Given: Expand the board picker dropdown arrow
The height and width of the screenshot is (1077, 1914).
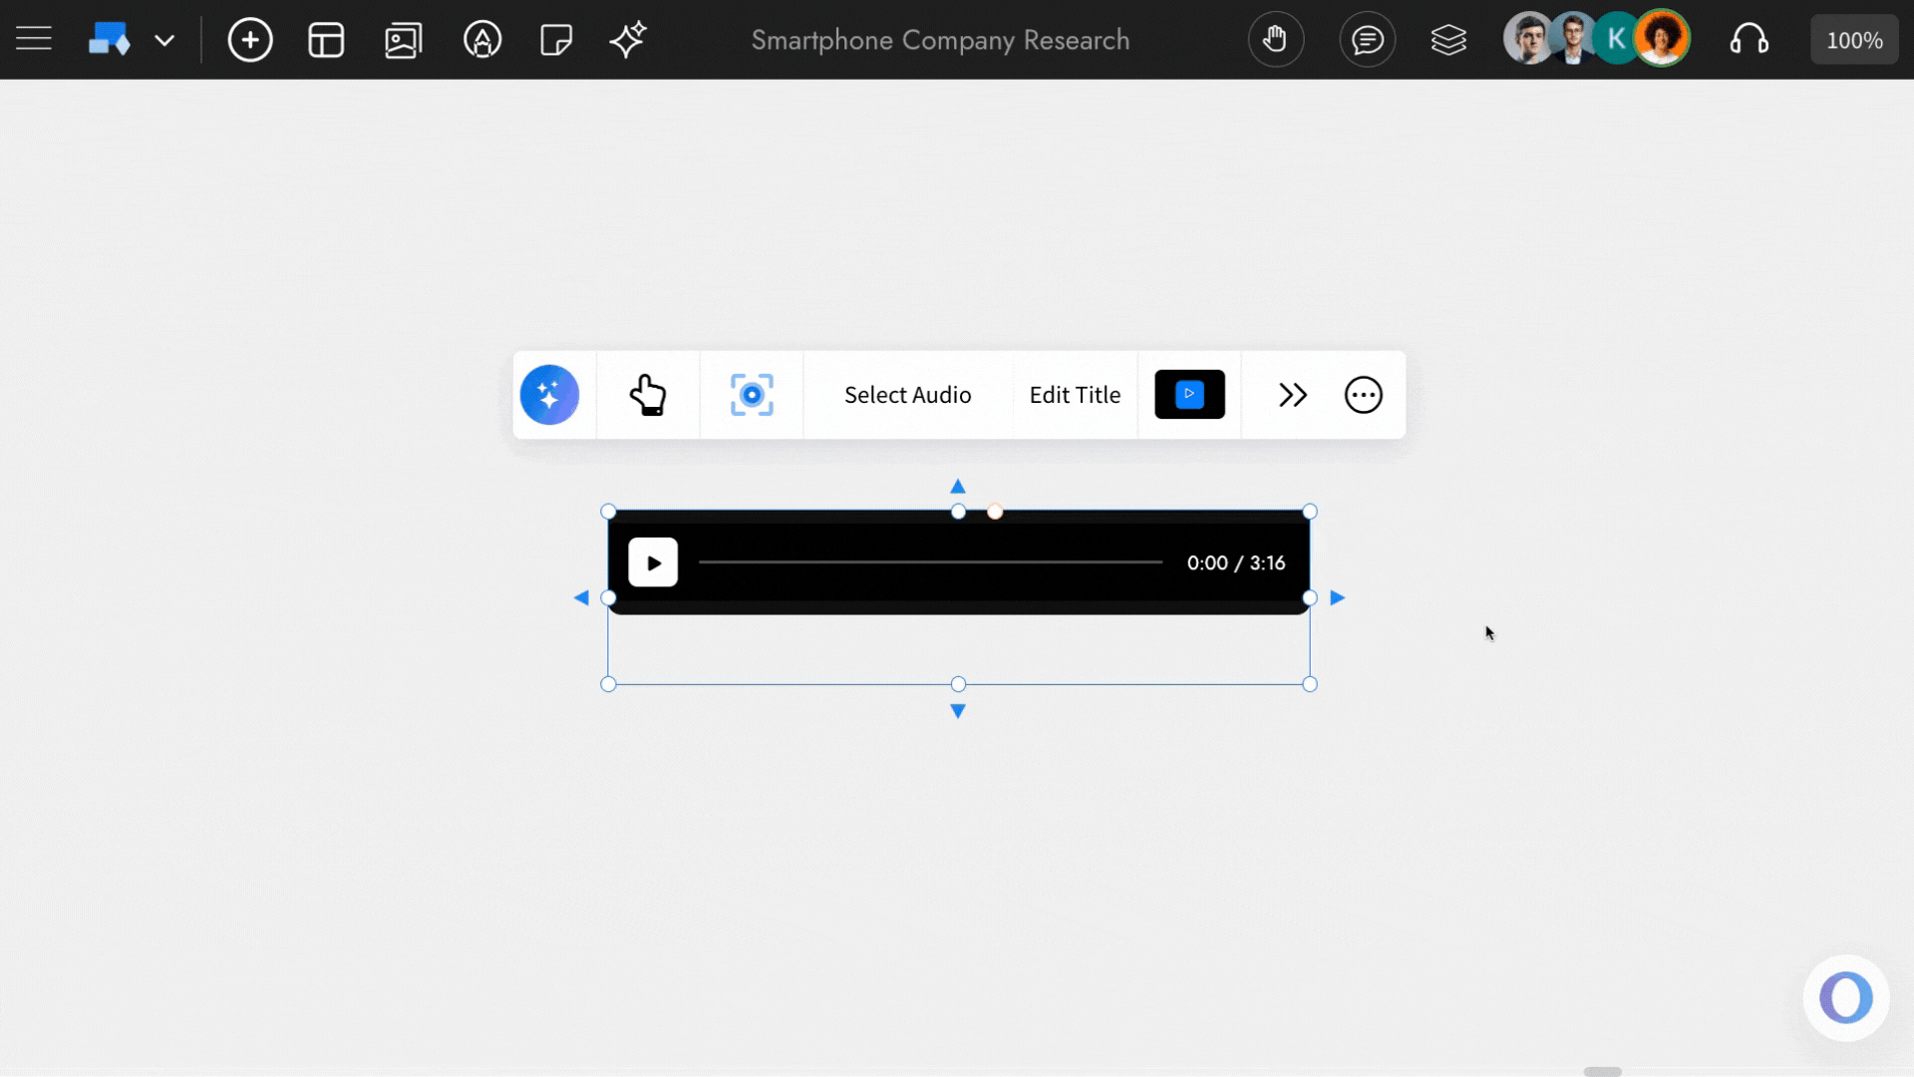Looking at the screenshot, I should click(x=164, y=40).
